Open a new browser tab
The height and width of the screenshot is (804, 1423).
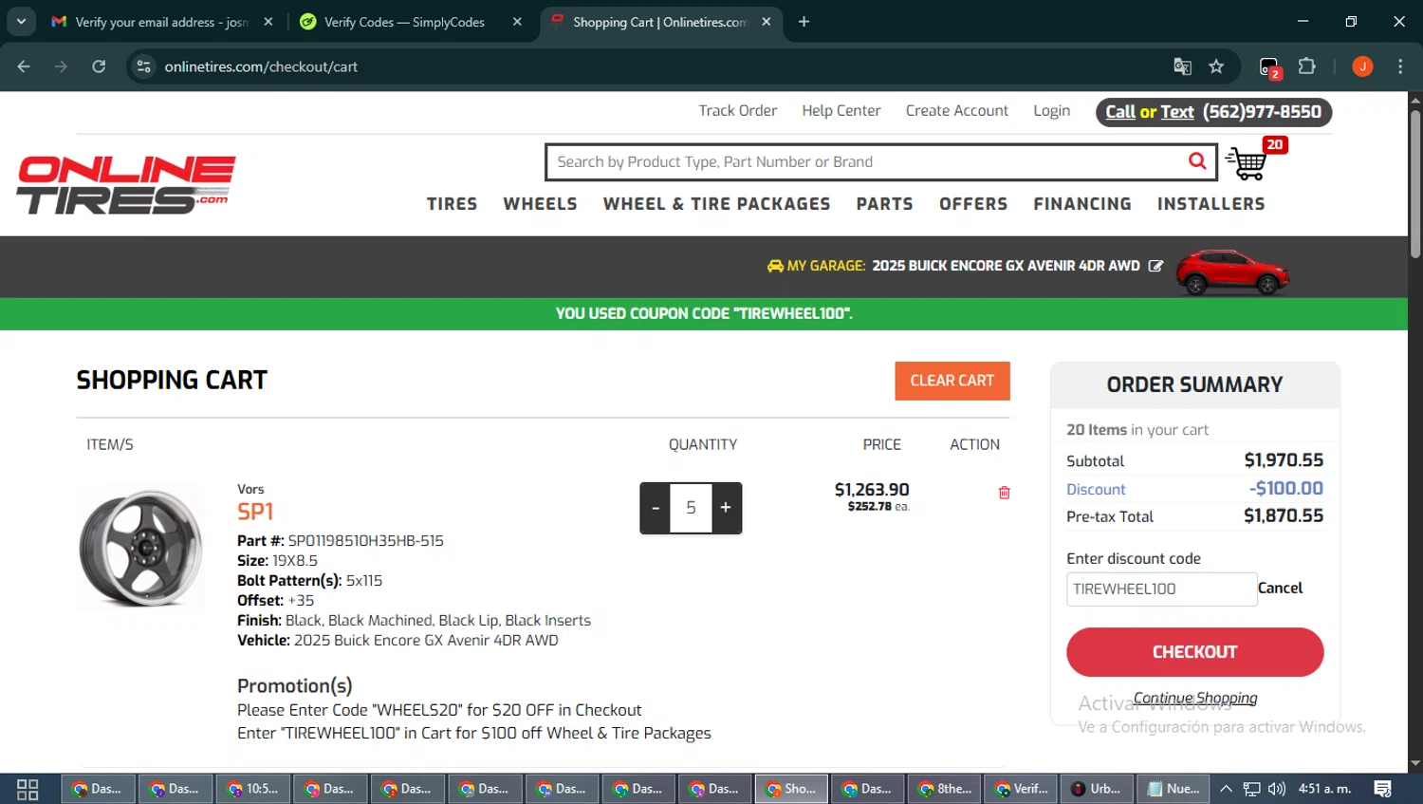[804, 22]
